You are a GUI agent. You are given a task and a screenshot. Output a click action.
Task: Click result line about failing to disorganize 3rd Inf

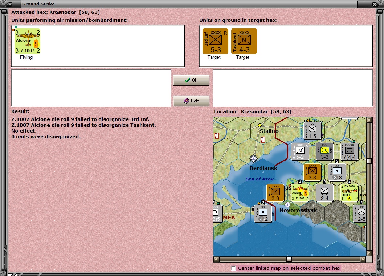(80, 119)
